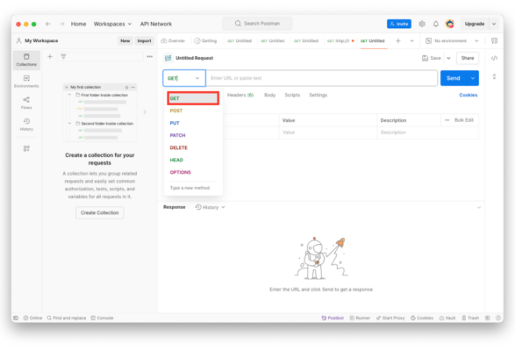This screenshot has height=351, width=515.
Task: Expand the Save dropdown arrow
Action: [x=448, y=58]
